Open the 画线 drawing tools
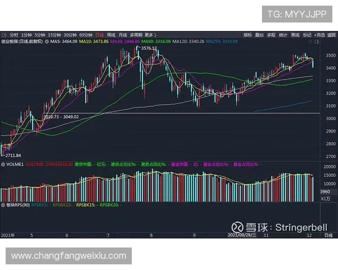This screenshot has width=338, height=270. tap(295, 34)
